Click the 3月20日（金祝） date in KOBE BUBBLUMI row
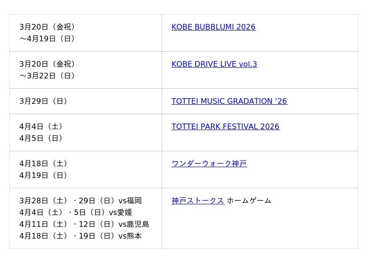This screenshot has width=376, height=263. point(47,27)
